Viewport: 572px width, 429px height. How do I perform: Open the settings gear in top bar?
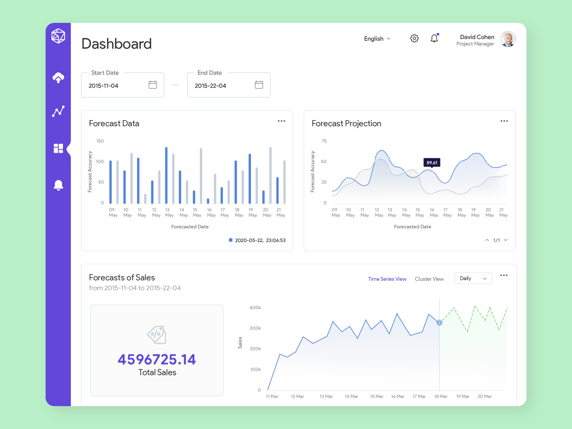coord(414,38)
